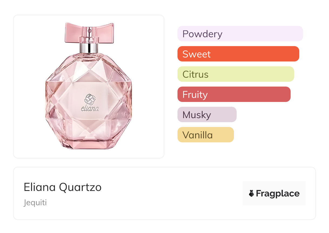This screenshot has height=233, width=329.
Task: Select the Powdery accord bar
Action: tap(240, 34)
